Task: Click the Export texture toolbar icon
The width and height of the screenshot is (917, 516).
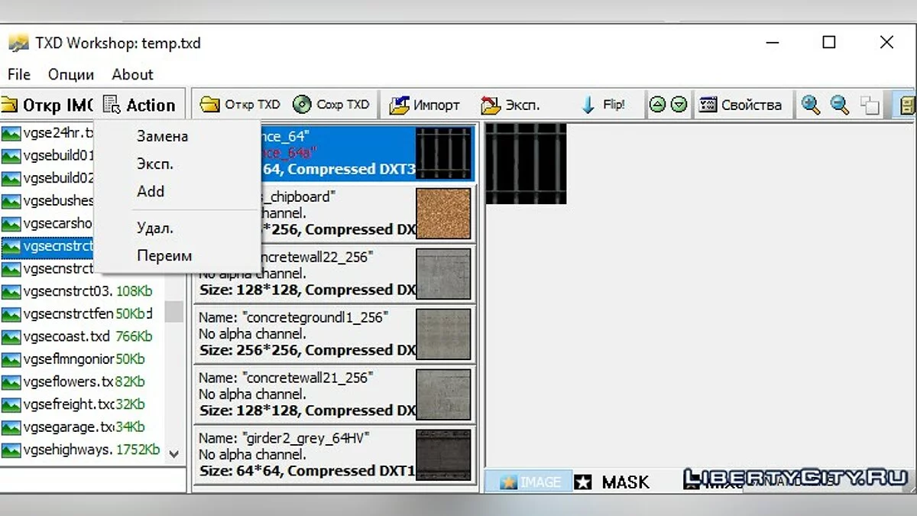Action: 491,105
